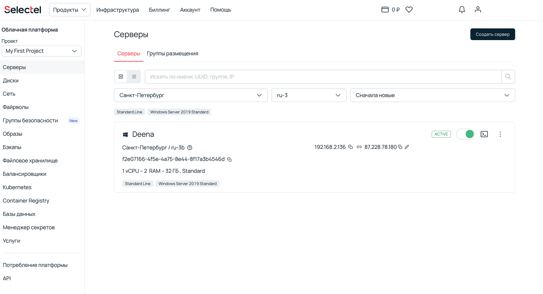Image resolution: width=543 pixels, height=294 pixels.
Task: Toggle Deena server power switch
Action: (465, 134)
